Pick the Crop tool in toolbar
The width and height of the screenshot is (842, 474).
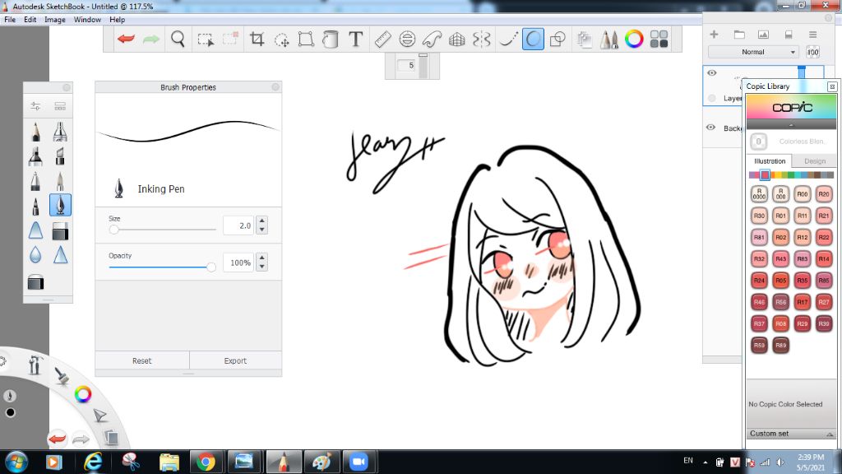tap(257, 39)
